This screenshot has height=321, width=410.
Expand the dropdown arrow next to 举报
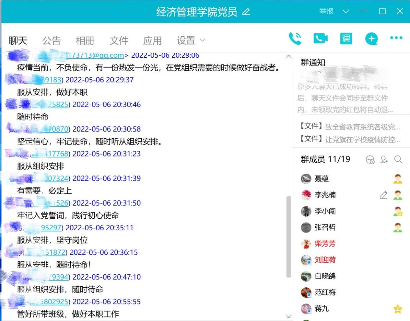346,11
